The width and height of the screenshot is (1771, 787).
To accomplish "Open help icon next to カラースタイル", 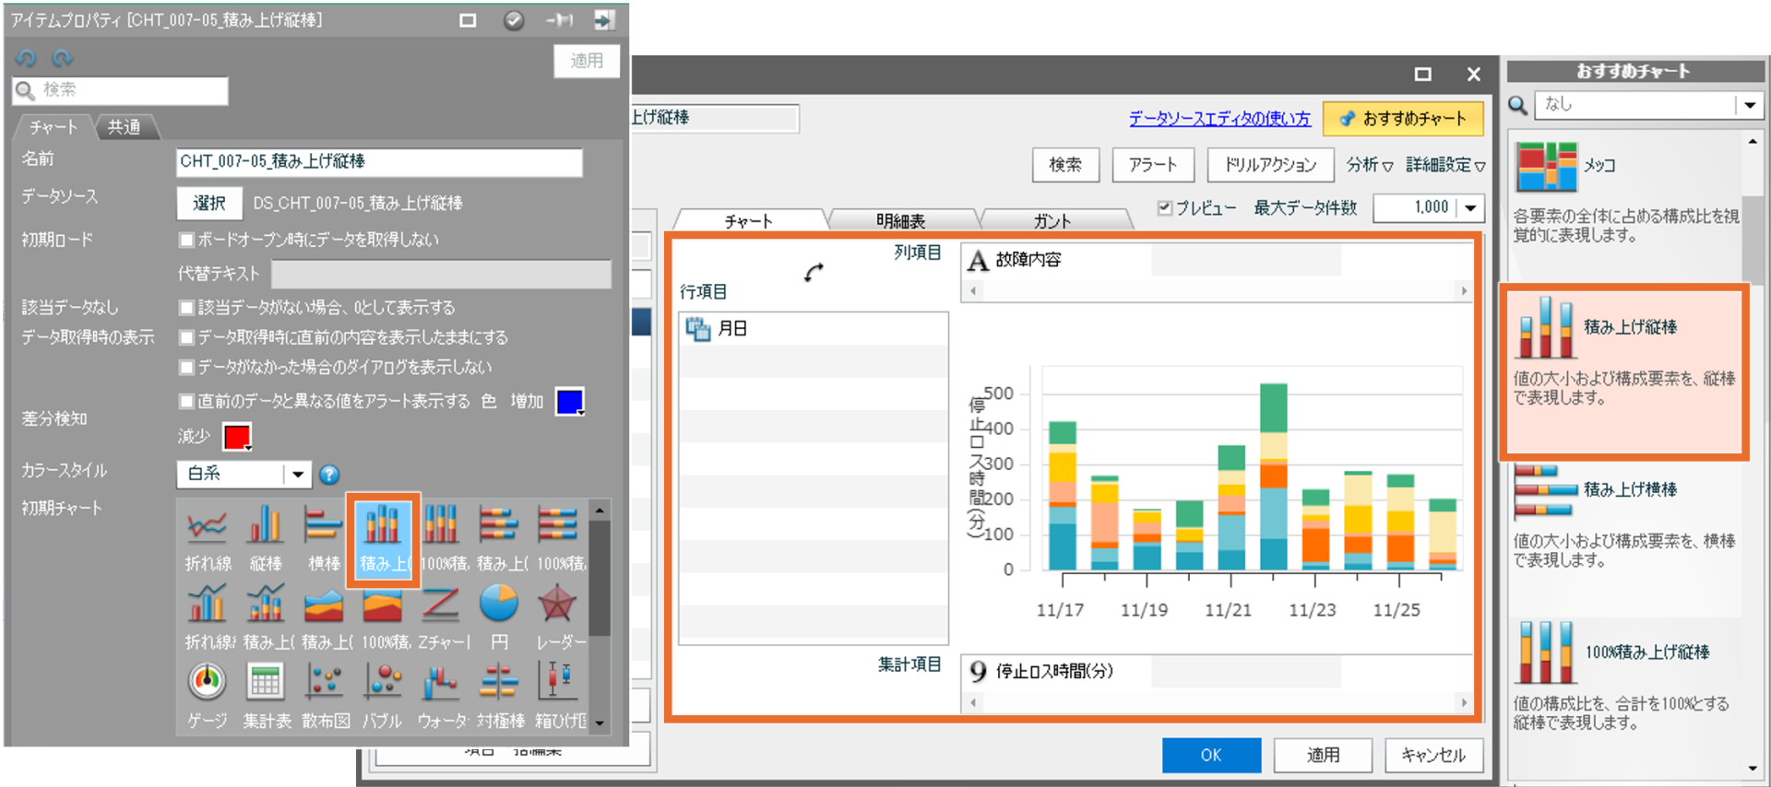I will point(329,475).
